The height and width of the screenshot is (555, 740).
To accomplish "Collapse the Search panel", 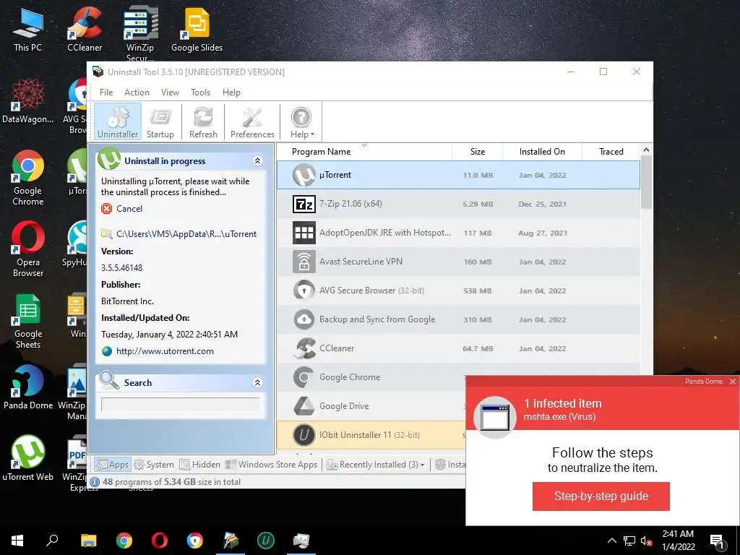I will tap(258, 383).
